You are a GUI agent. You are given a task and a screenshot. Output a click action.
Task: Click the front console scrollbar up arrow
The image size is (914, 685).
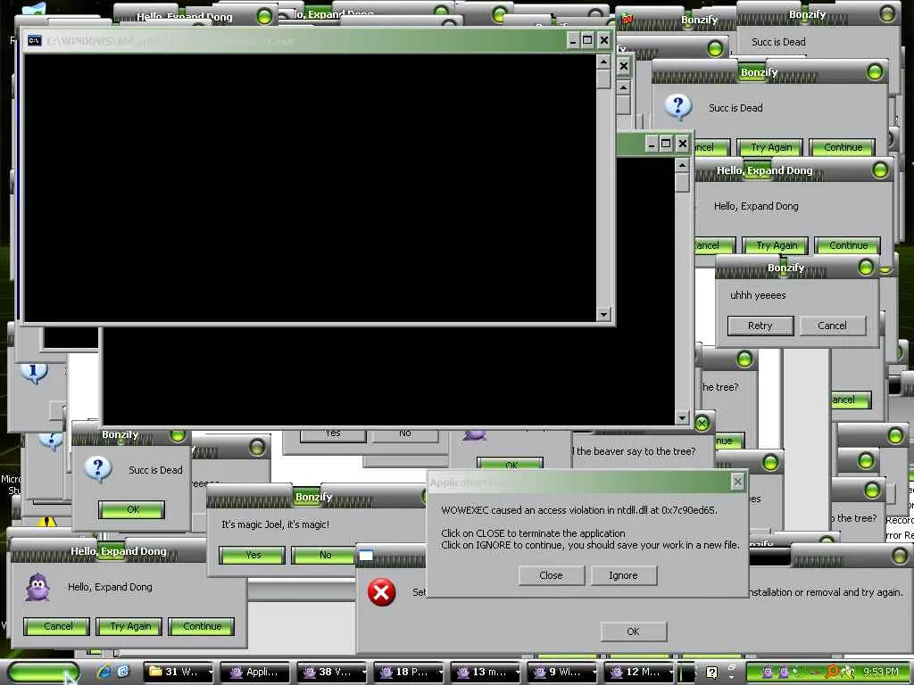point(604,62)
